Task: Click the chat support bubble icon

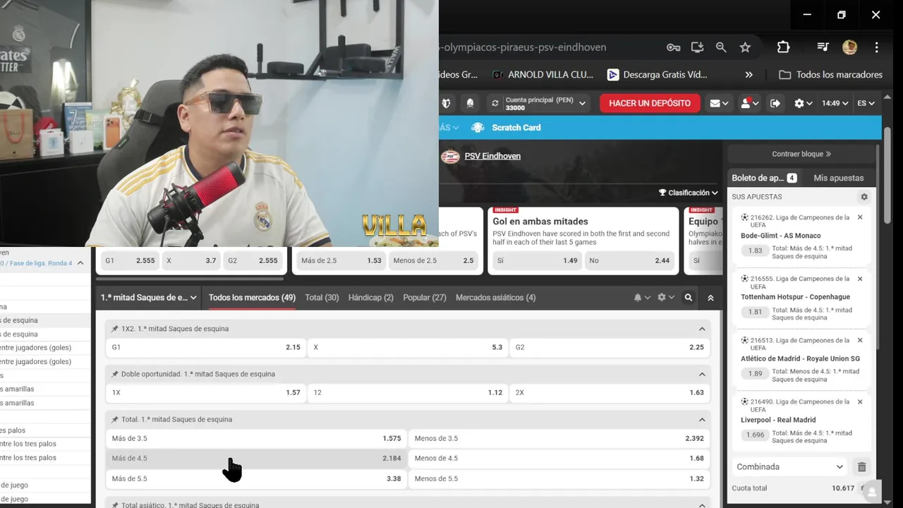Action: (872, 492)
